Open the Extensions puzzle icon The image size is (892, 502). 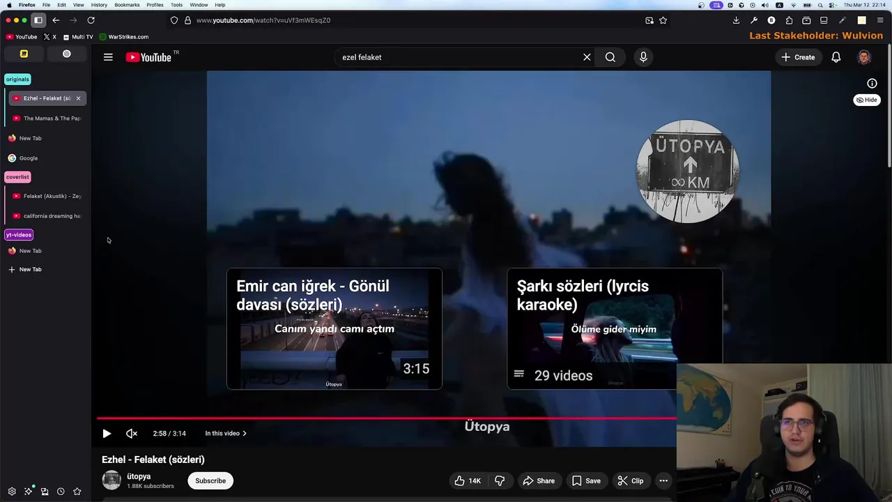point(789,20)
